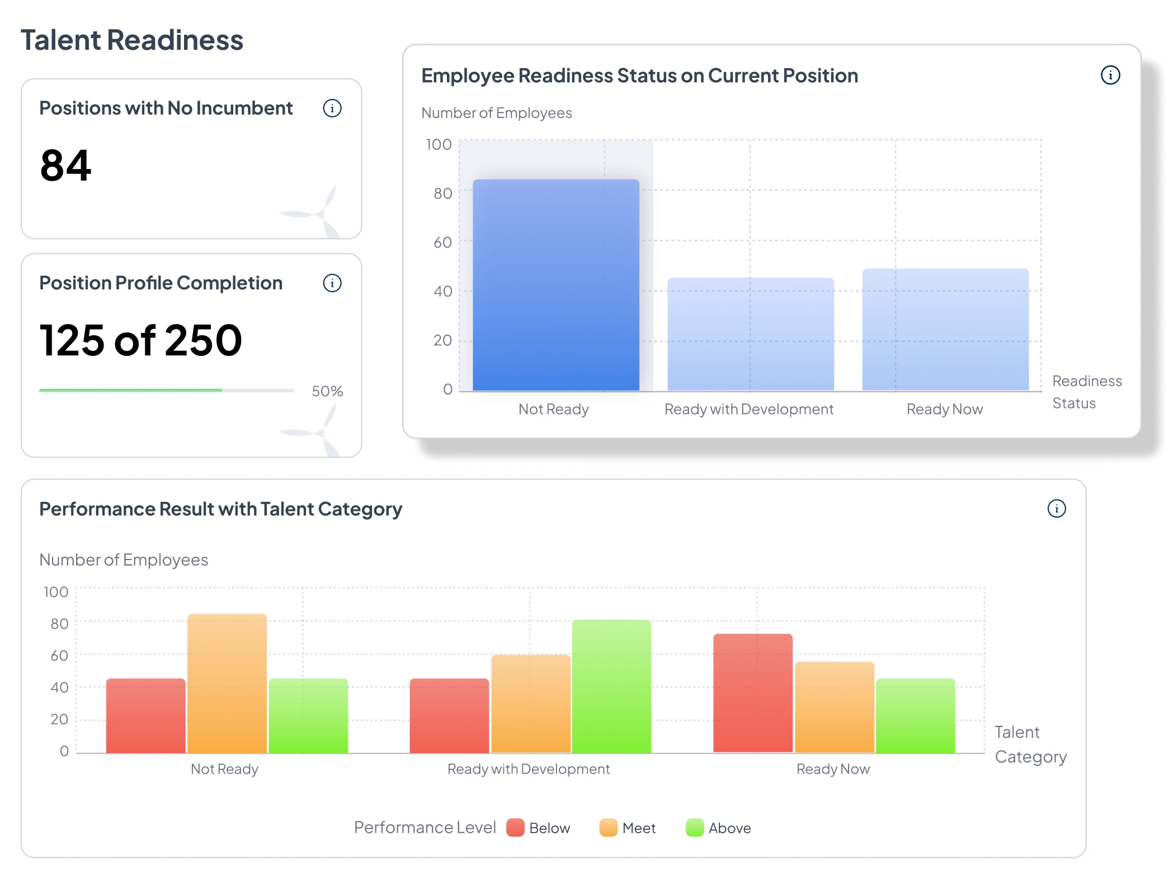1169x879 pixels.
Task: Click the green Above bar under Not Ready
Action: (308, 716)
